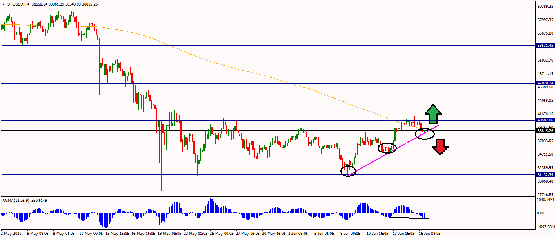Click the 38815.26 current price label

tap(545, 131)
